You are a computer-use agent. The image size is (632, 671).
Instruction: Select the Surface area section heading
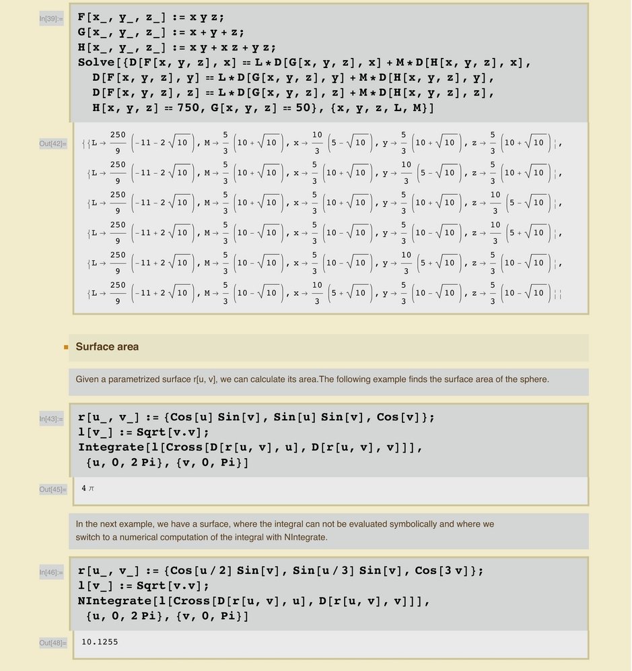(107, 347)
